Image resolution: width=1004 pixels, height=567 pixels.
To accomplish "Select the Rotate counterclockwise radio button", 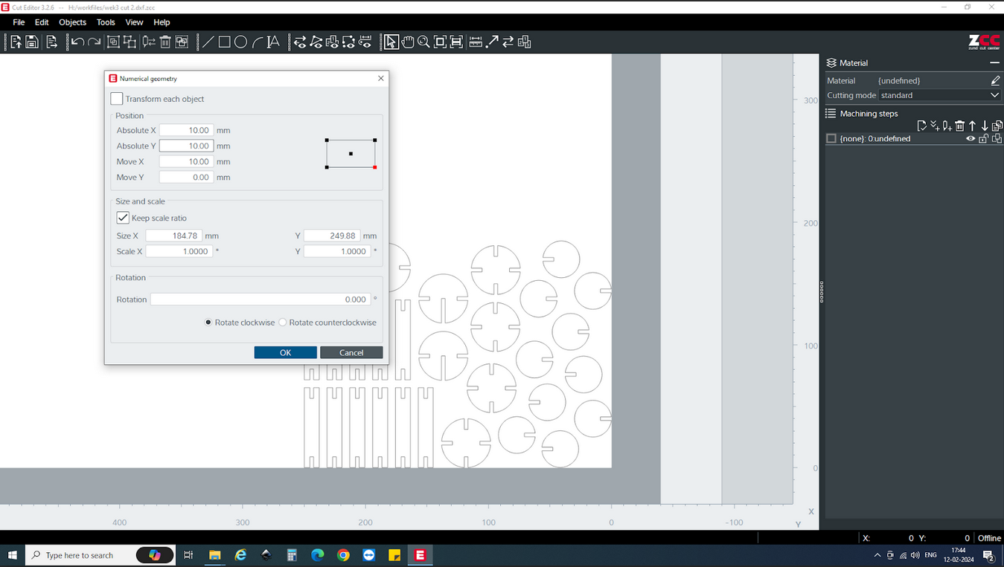I will coord(283,323).
